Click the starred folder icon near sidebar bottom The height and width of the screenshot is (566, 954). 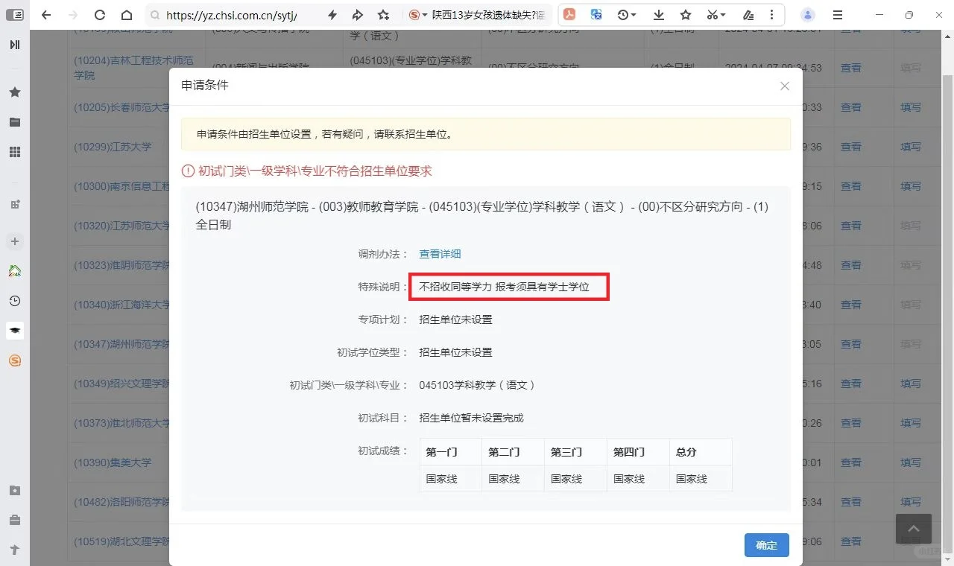14,490
